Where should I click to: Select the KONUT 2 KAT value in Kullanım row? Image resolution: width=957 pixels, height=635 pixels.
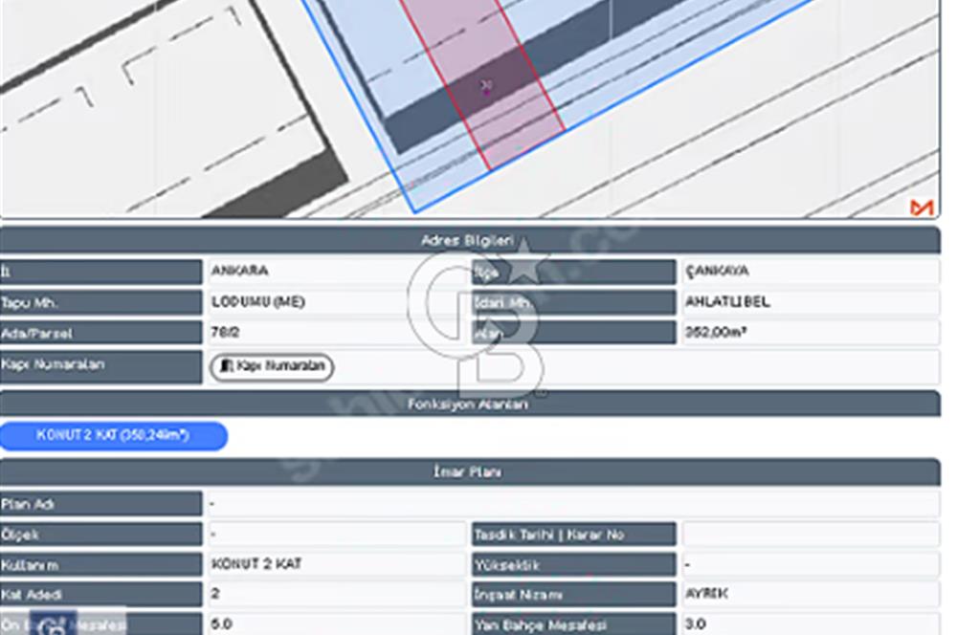click(256, 564)
